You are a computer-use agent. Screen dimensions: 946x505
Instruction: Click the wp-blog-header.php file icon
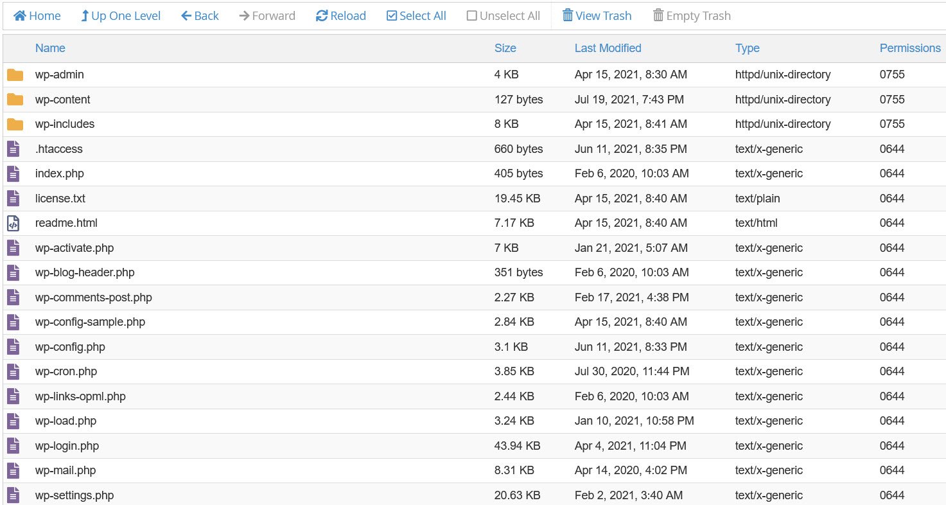click(13, 272)
